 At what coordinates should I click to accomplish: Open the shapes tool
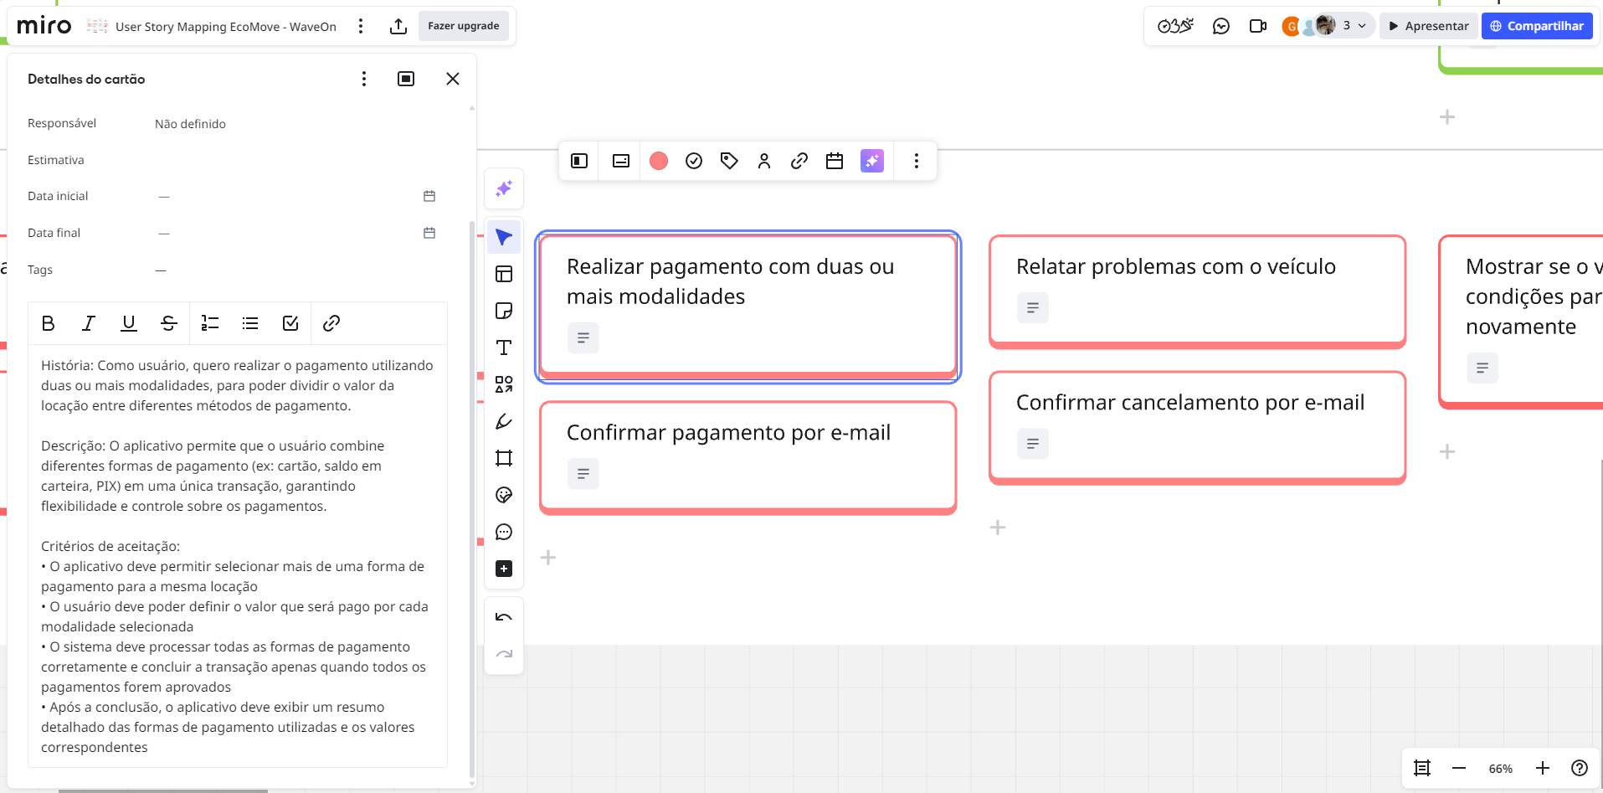click(504, 385)
